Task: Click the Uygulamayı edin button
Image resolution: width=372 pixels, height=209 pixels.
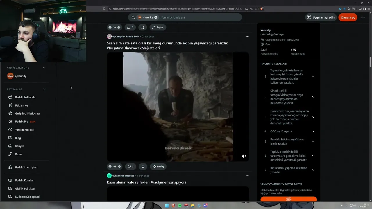Action: [321, 17]
